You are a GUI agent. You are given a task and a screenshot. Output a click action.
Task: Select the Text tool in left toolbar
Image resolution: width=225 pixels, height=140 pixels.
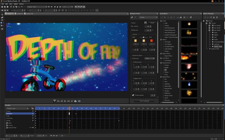click(2, 15)
